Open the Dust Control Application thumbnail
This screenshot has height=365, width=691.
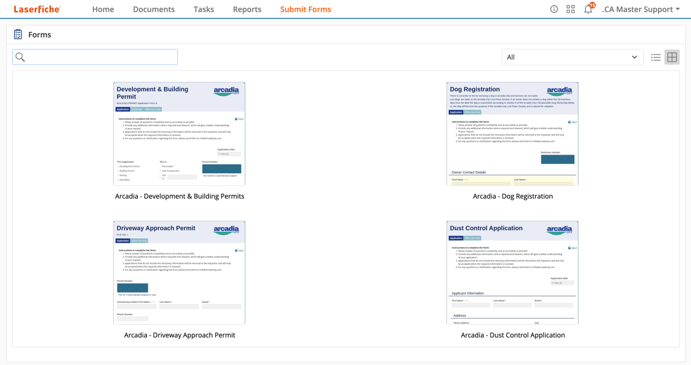[512, 273]
